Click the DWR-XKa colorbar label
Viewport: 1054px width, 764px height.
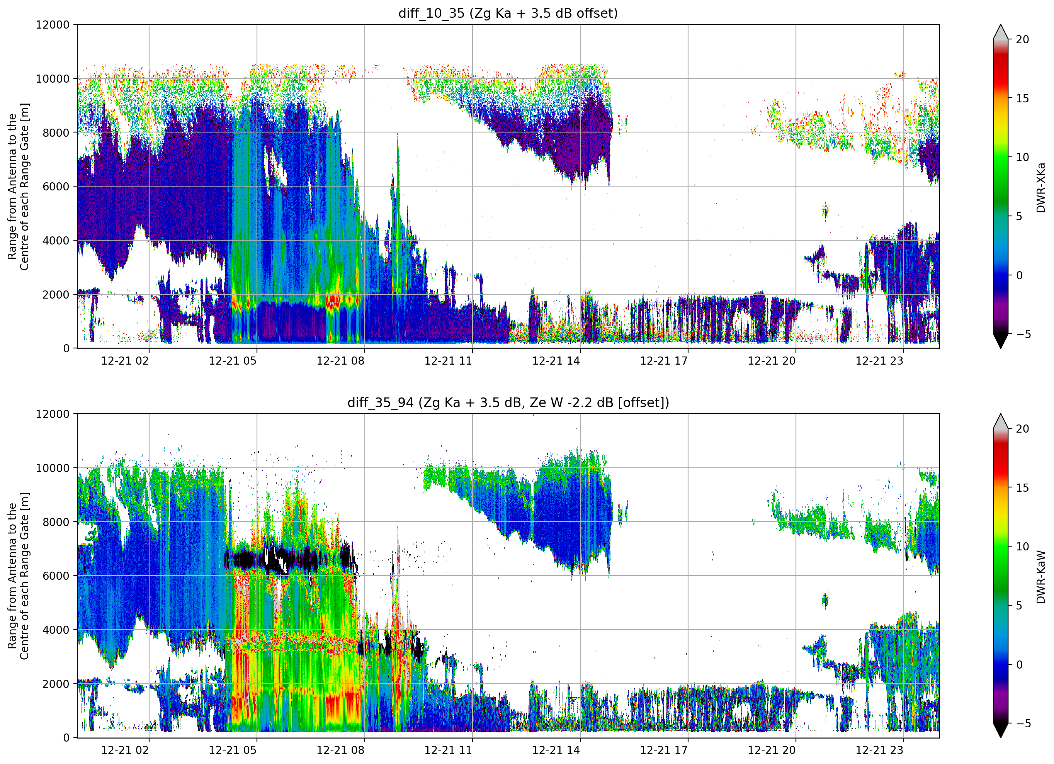coord(1040,187)
